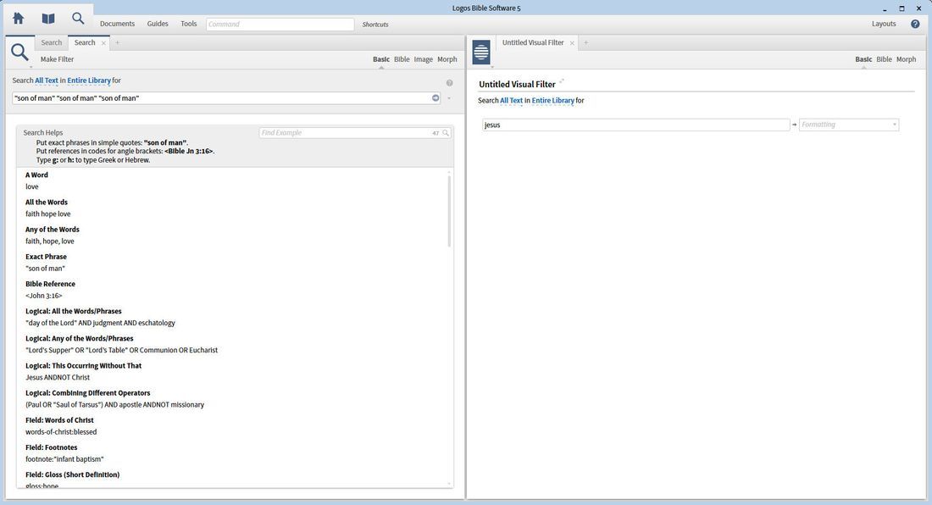Click the search help question mark icon
The width and height of the screenshot is (932, 505).
449,82
